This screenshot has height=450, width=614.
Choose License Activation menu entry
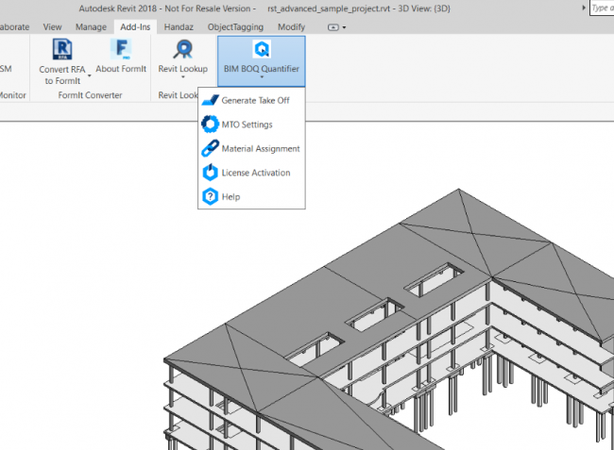255,173
